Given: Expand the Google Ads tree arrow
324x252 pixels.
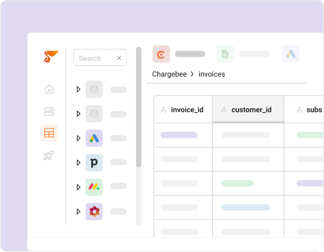Looking at the screenshot, I should [x=78, y=138].
